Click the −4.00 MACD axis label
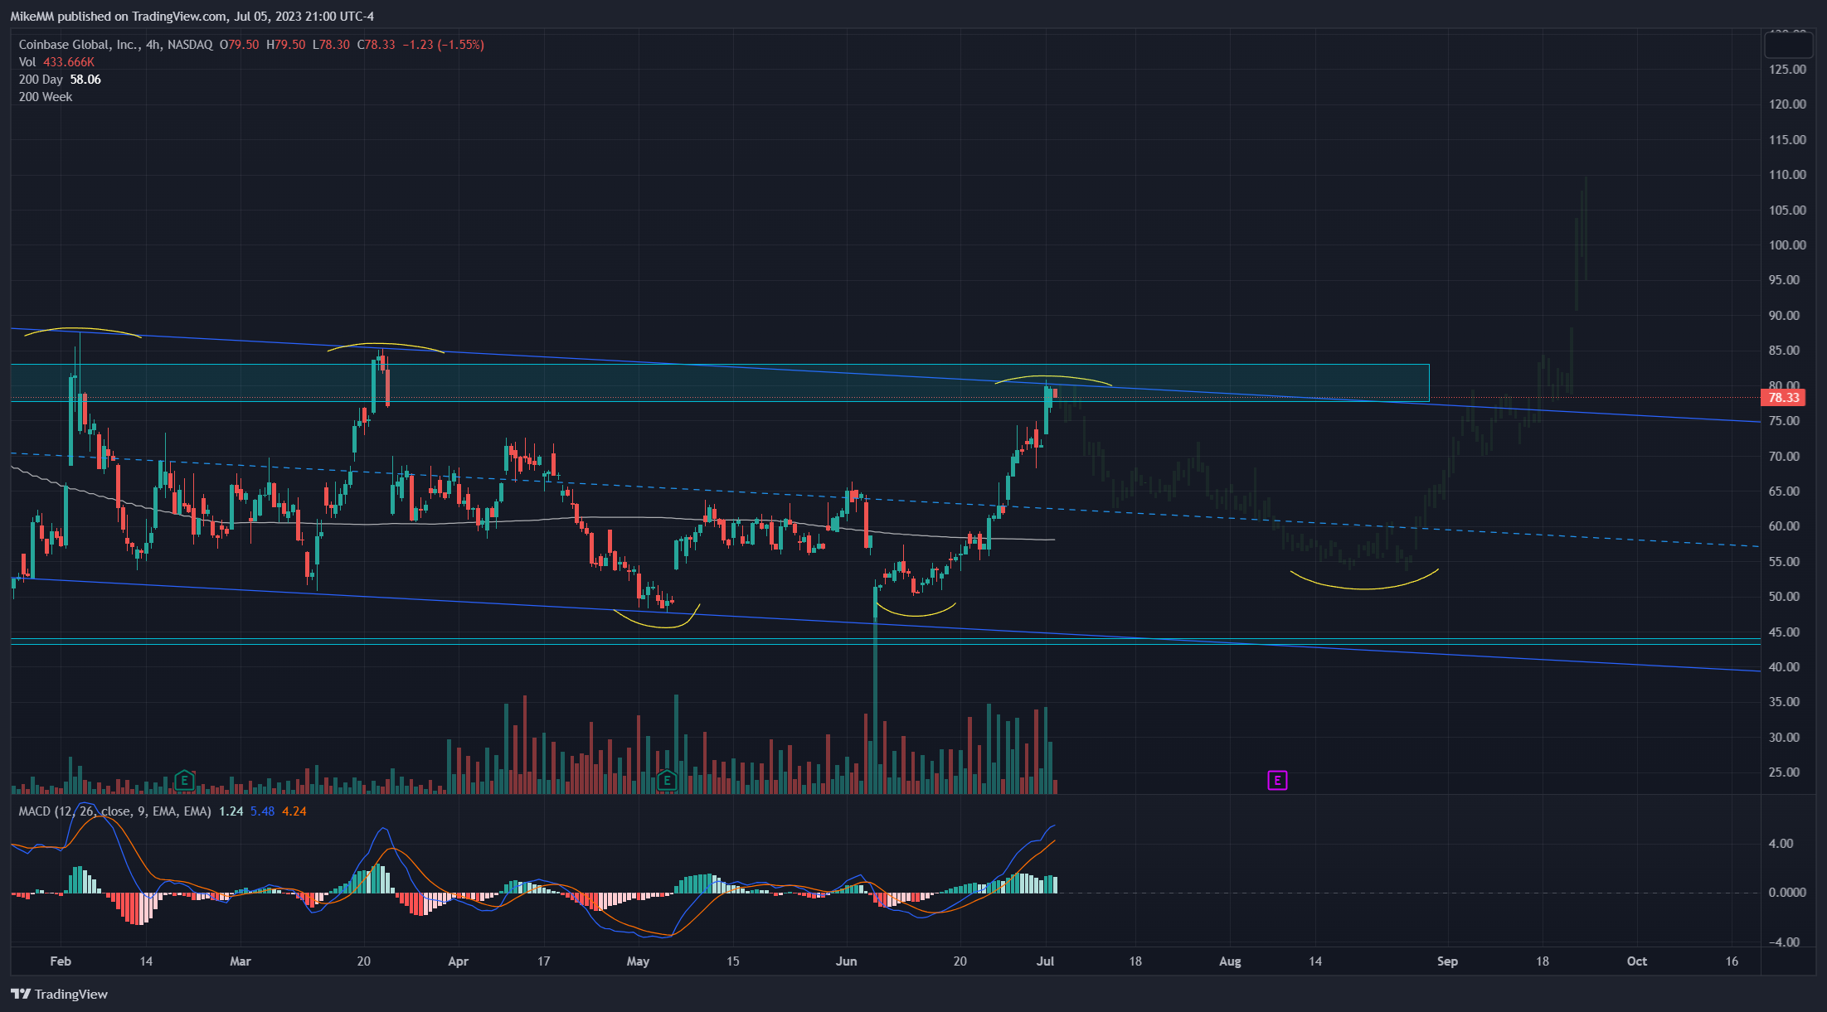This screenshot has height=1012, width=1827. click(1784, 942)
